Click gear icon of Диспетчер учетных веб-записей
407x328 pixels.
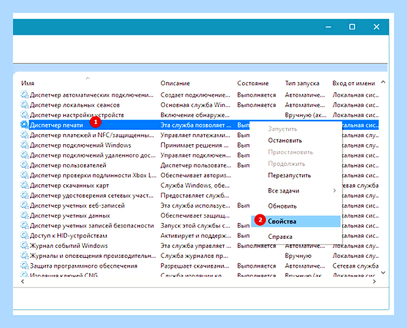[x=24, y=205]
